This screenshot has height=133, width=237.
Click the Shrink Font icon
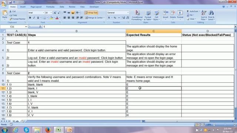point(59,13)
